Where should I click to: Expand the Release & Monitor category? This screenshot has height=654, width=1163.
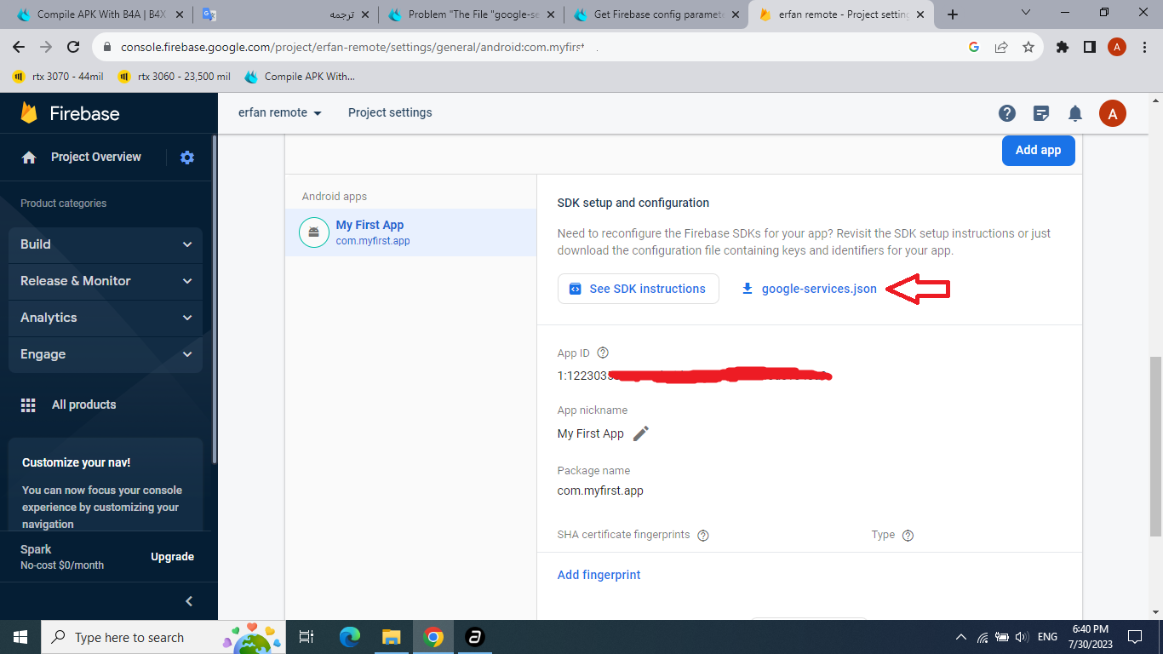pos(106,281)
